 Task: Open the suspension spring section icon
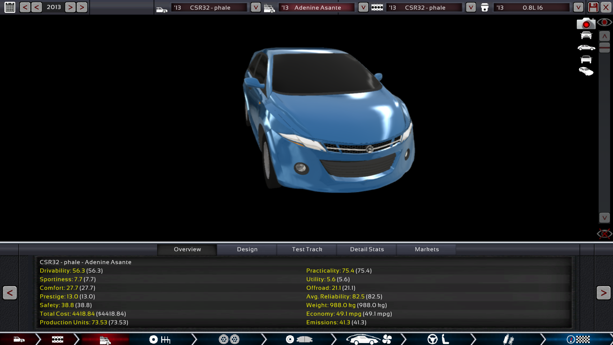pyautogui.click(x=508, y=339)
